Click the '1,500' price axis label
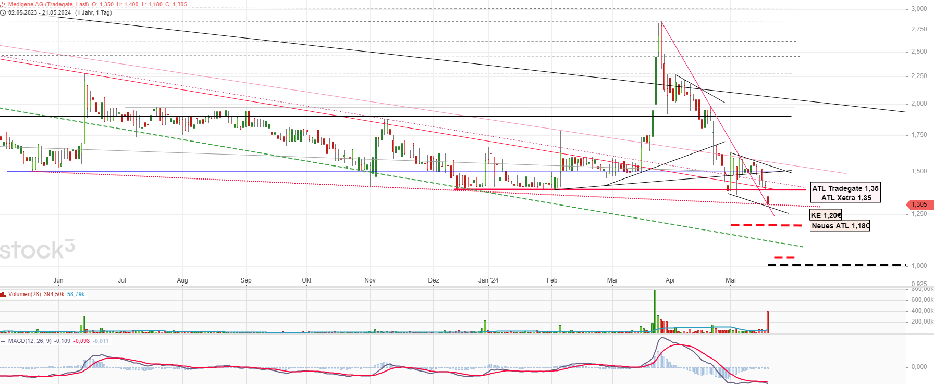The height and width of the screenshot is (384, 934). pos(919,171)
